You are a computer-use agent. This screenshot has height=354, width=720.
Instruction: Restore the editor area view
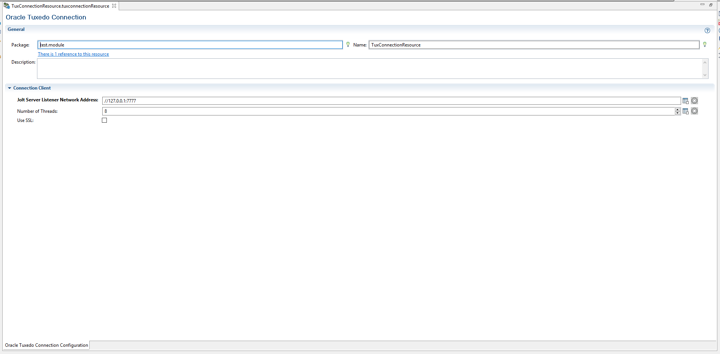[x=710, y=5]
